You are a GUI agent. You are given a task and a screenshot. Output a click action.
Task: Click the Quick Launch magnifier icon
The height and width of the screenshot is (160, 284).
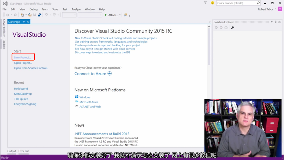pyautogui.click(x=258, y=3)
